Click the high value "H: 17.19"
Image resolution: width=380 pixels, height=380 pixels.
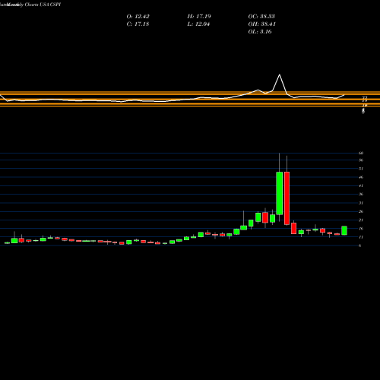coord(199,17)
